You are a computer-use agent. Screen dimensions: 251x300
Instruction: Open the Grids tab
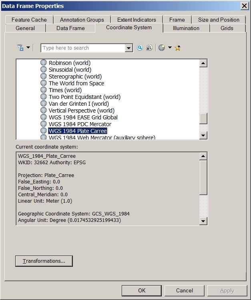(227, 28)
